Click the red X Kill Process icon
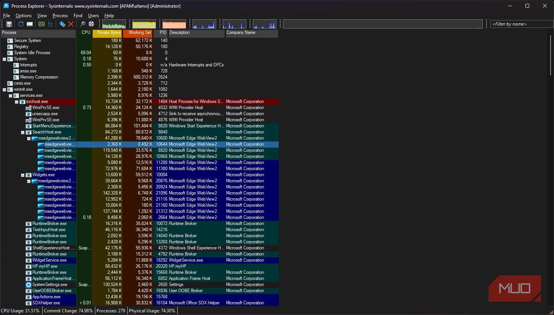 71,24
